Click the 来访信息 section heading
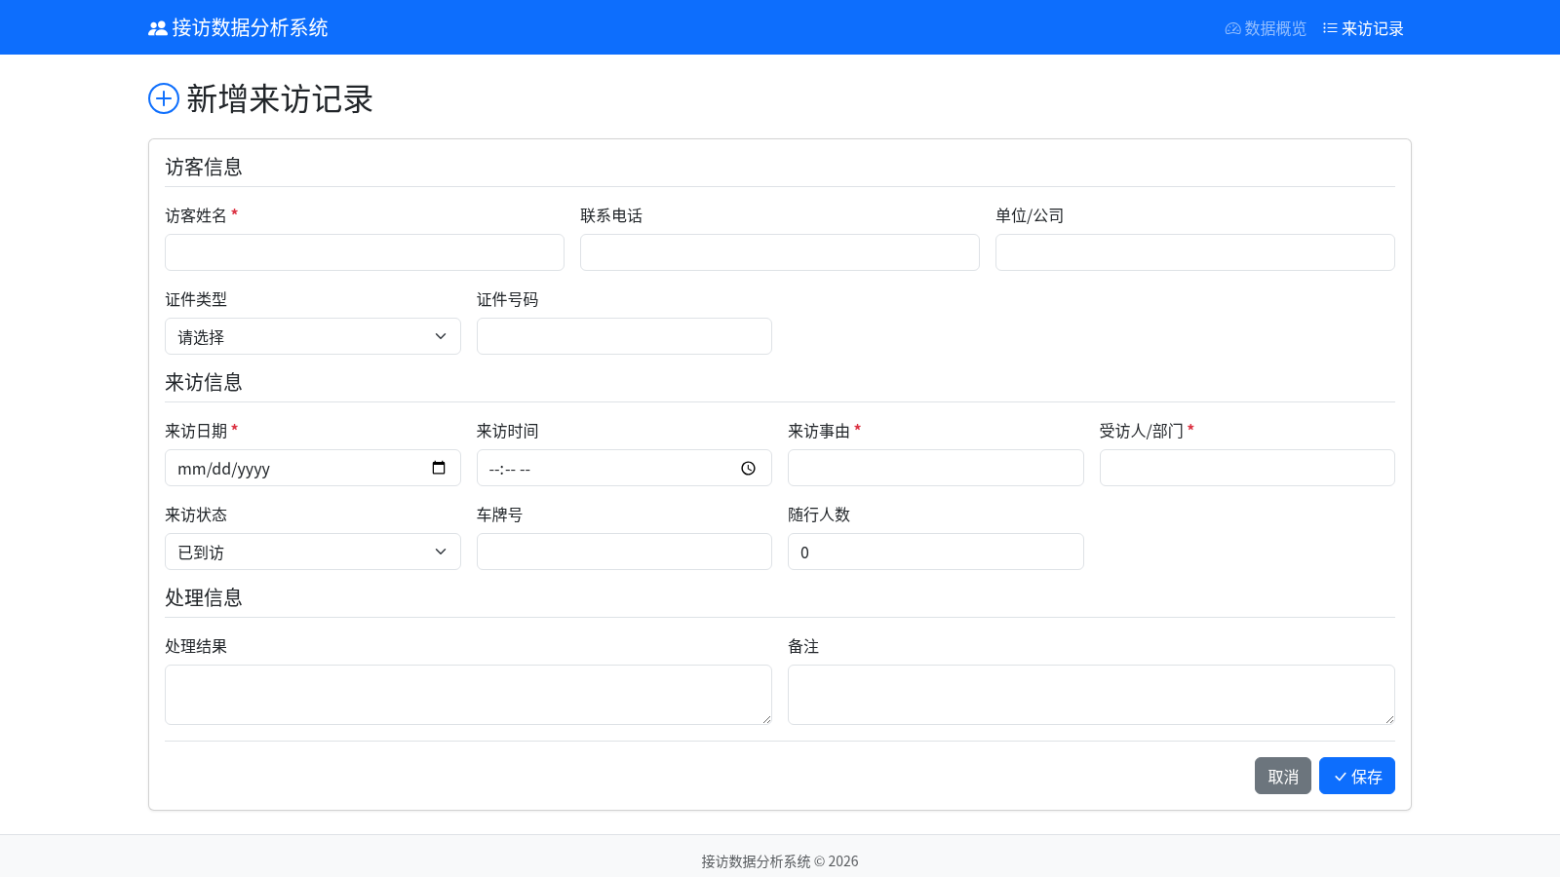 coord(204,382)
